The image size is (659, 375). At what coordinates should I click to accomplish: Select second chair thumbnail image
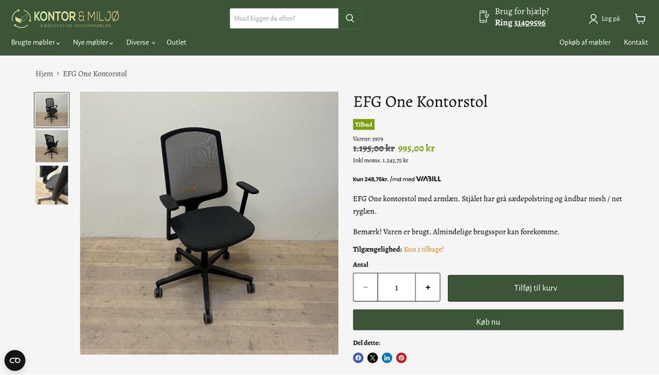(51, 146)
